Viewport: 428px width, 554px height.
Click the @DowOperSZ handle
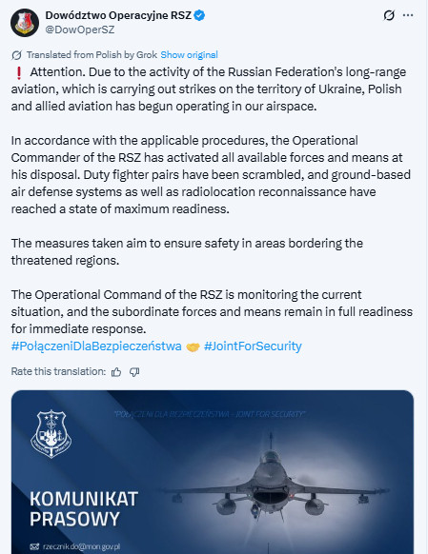80,30
